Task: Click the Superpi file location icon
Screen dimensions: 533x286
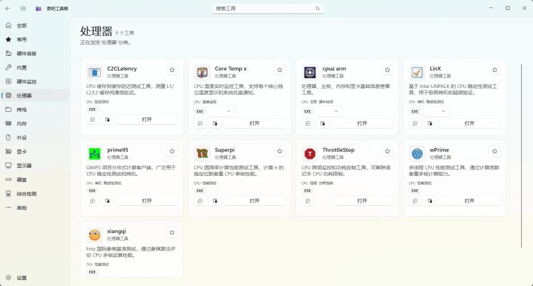Action: pyautogui.click(x=215, y=201)
